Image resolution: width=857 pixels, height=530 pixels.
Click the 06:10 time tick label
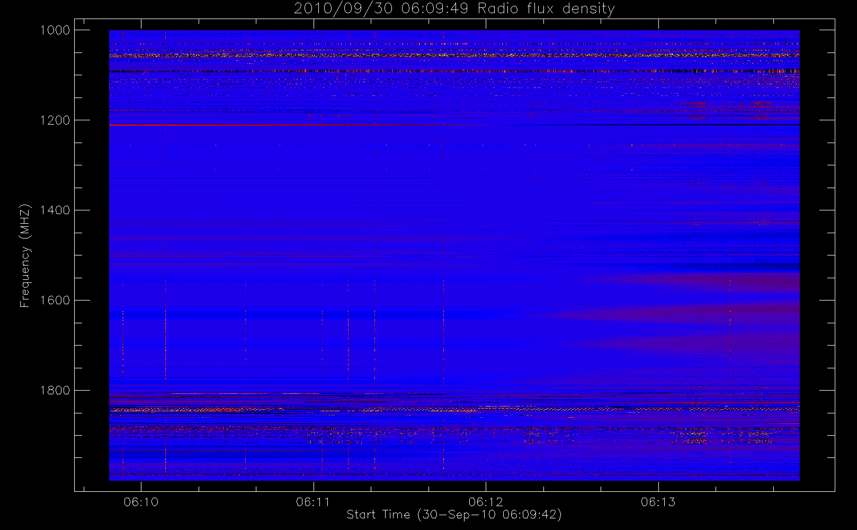coord(141,502)
